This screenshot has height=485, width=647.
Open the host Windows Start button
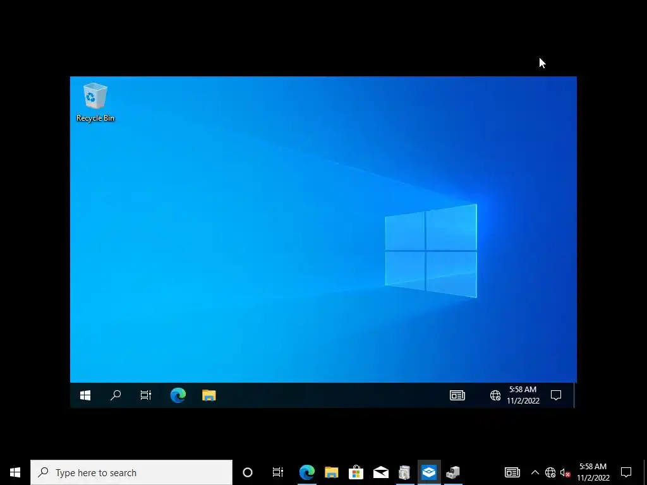pyautogui.click(x=15, y=472)
